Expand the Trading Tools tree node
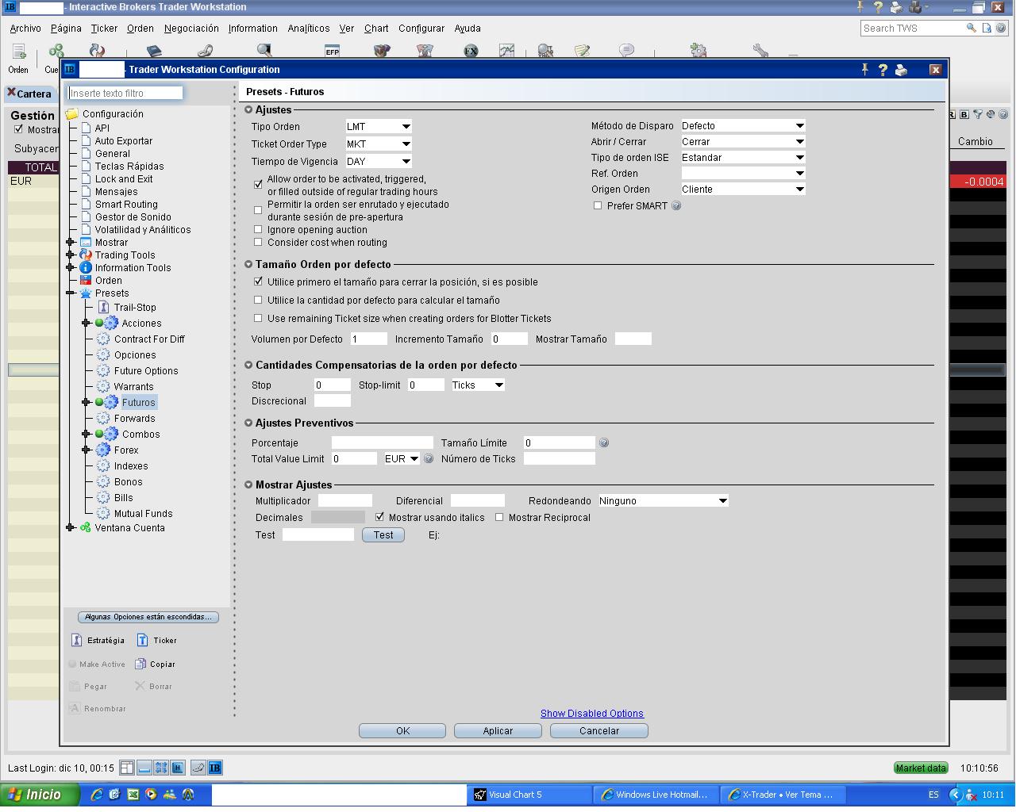This screenshot has width=1016, height=812. pos(71,255)
